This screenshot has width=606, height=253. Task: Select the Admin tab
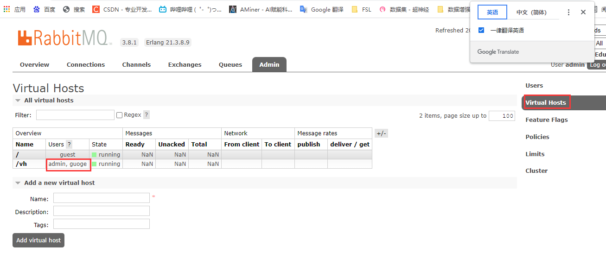tap(269, 65)
